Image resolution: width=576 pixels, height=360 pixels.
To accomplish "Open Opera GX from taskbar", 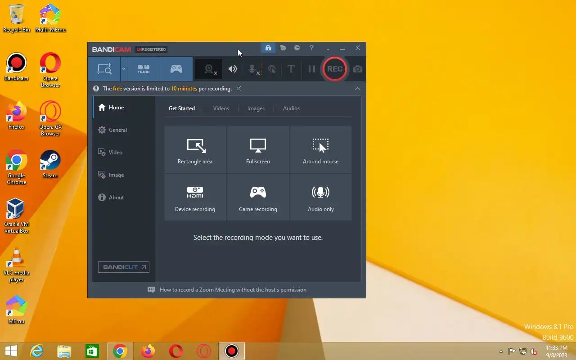I will (204, 351).
